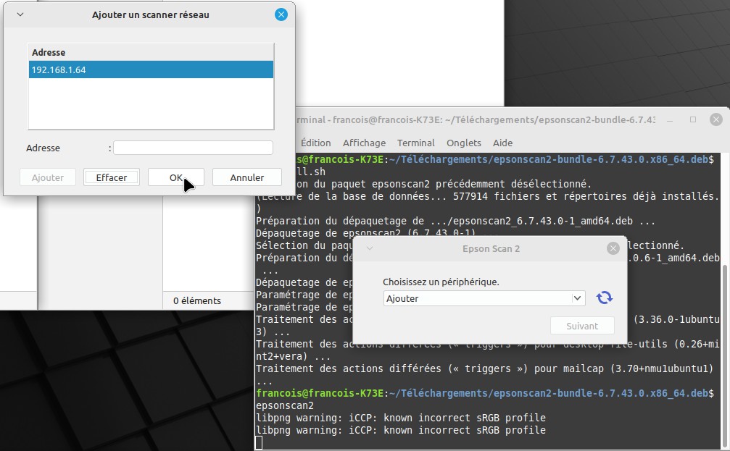Open the Affichage menu in Terminal

point(364,143)
